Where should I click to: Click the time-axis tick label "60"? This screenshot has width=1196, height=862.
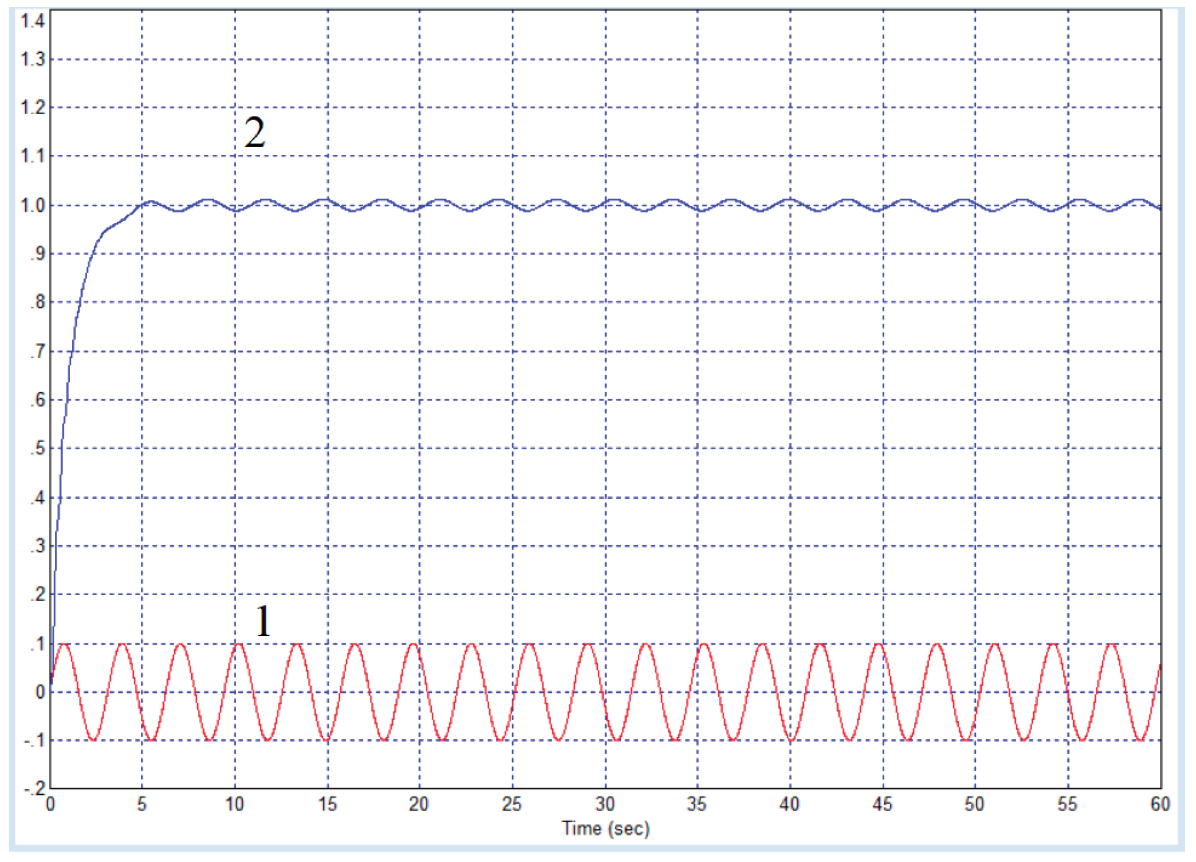click(x=1161, y=805)
